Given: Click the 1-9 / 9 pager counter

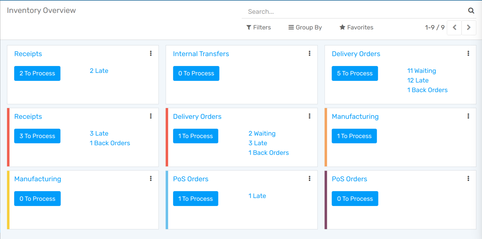Looking at the screenshot, I should point(435,28).
